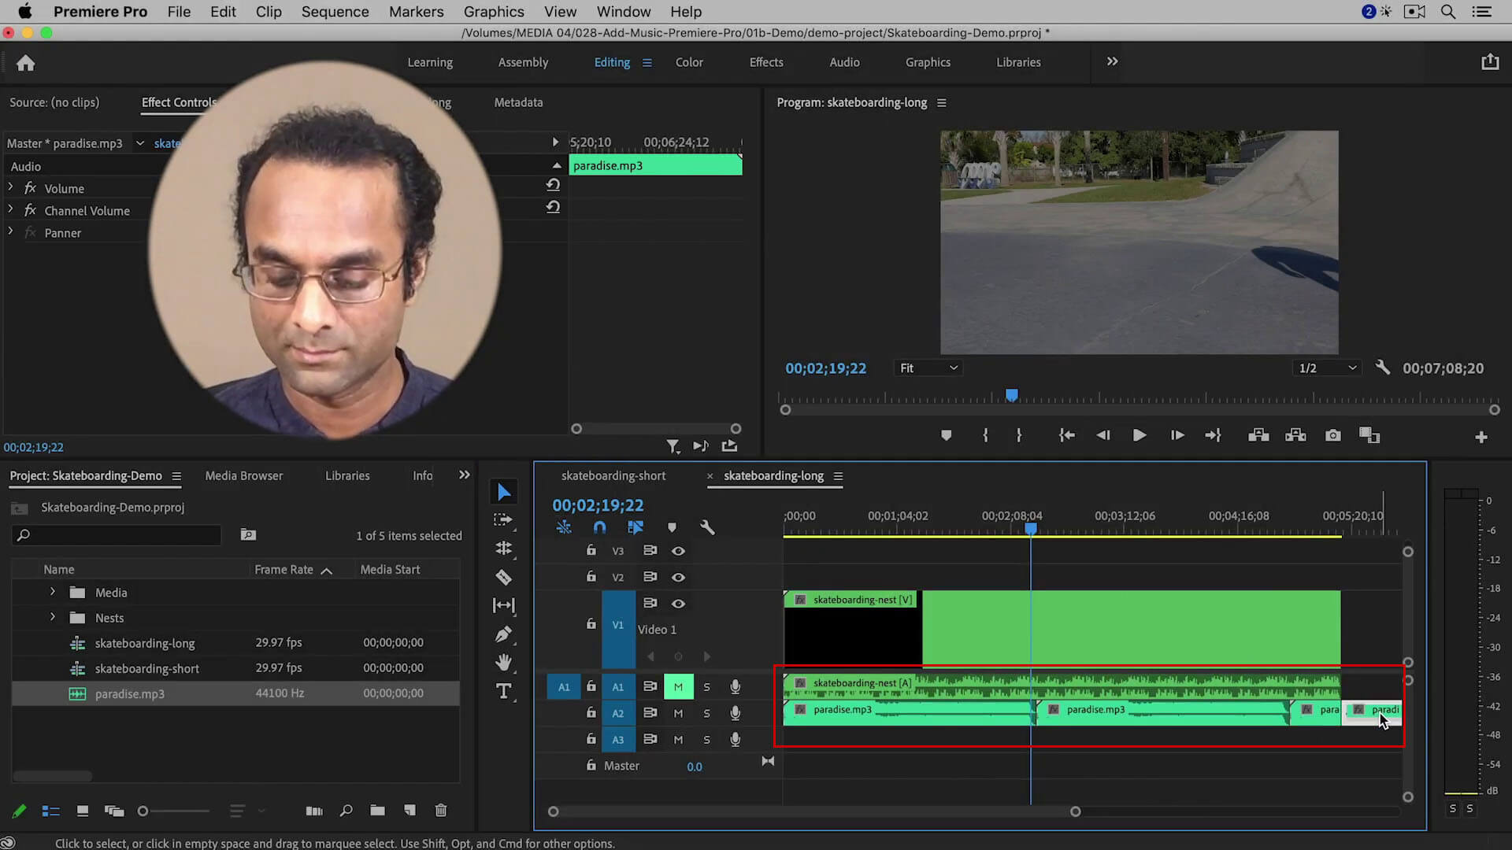
Task: Play the sequence in Program monitor
Action: [1139, 435]
